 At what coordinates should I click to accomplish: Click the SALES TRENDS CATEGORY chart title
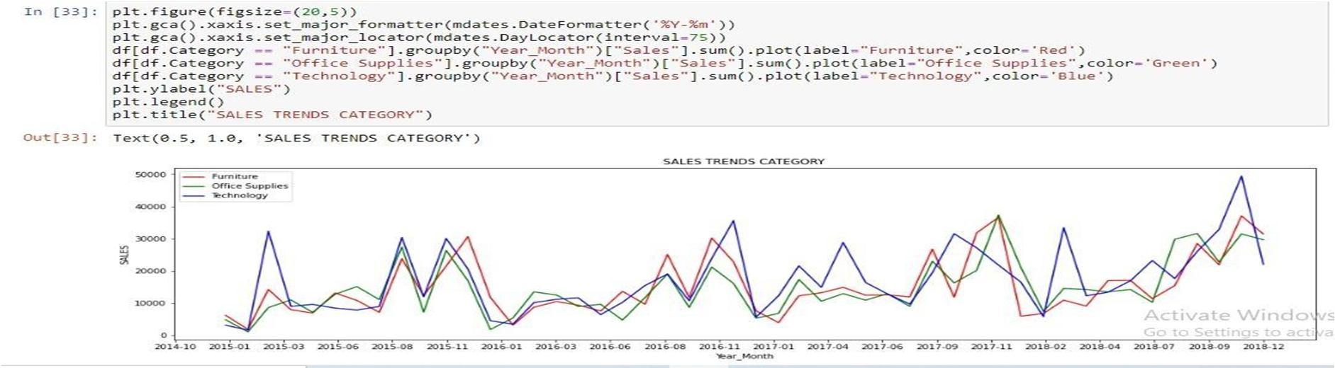point(744,161)
